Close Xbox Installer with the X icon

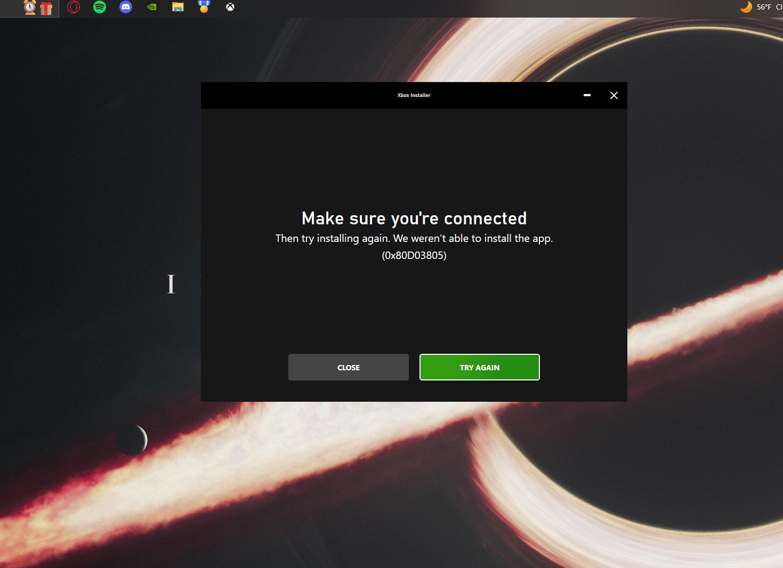coord(614,95)
